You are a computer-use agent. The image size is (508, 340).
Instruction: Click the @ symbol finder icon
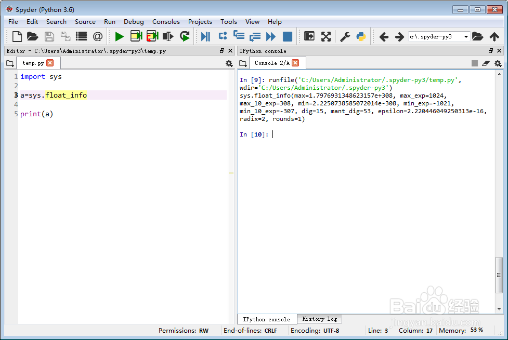click(98, 36)
